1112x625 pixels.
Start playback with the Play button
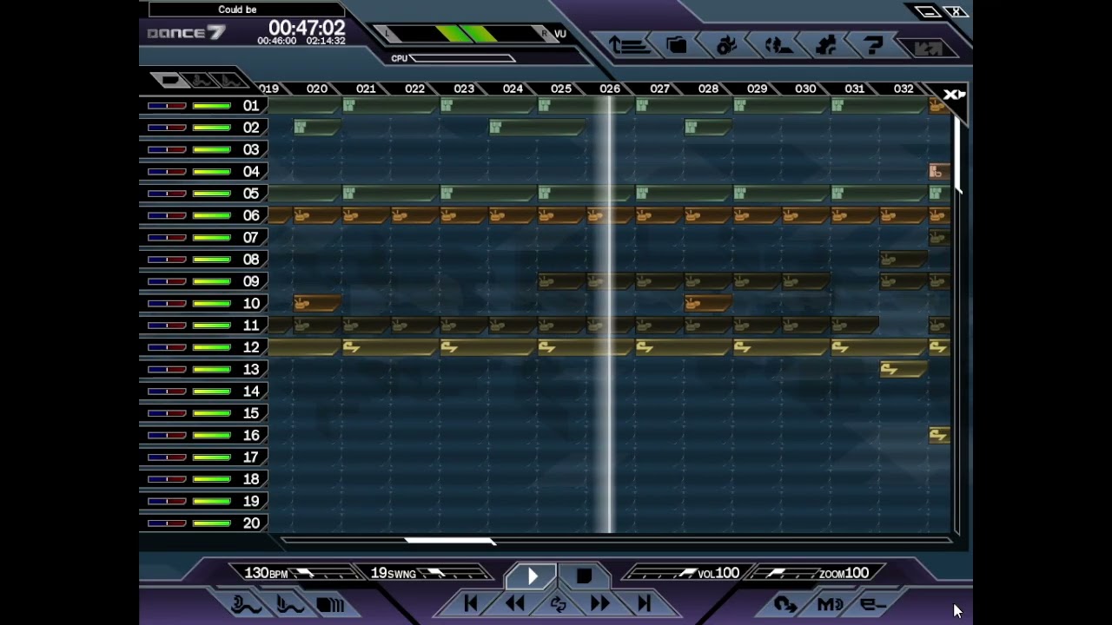coord(533,576)
